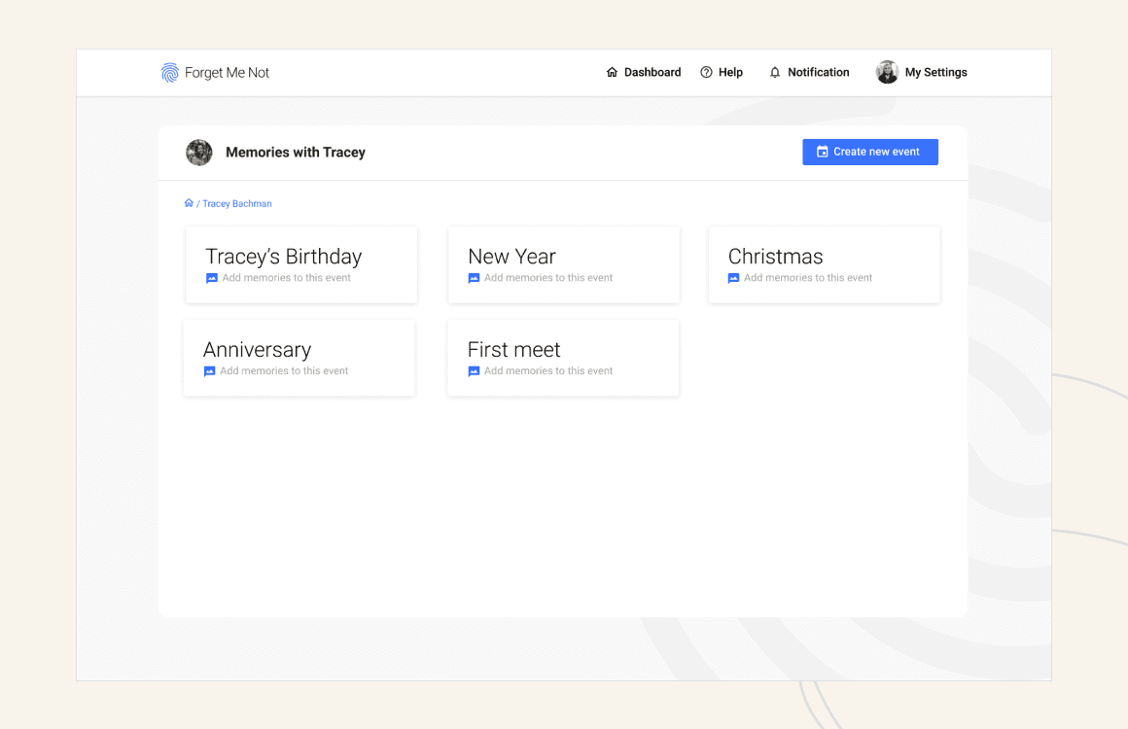Click the bell icon beside Notification
The width and height of the screenshot is (1128, 729).
[x=775, y=73]
